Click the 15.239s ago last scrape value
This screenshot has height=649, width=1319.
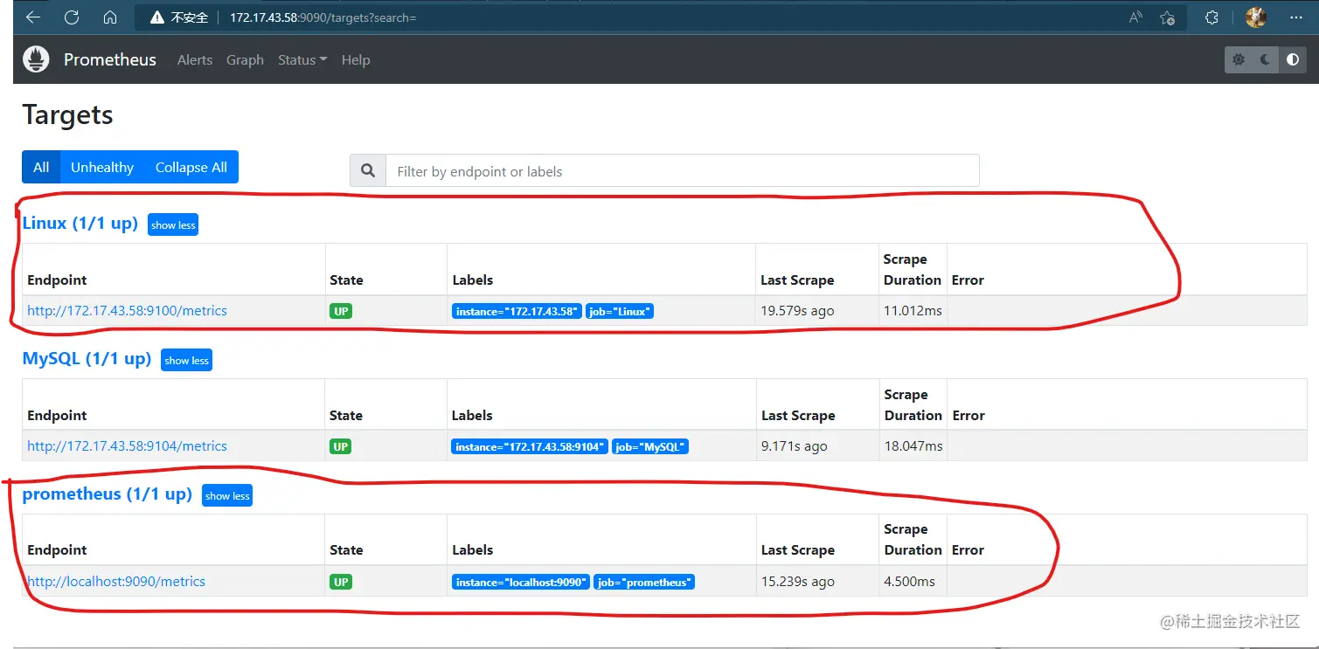(x=798, y=581)
